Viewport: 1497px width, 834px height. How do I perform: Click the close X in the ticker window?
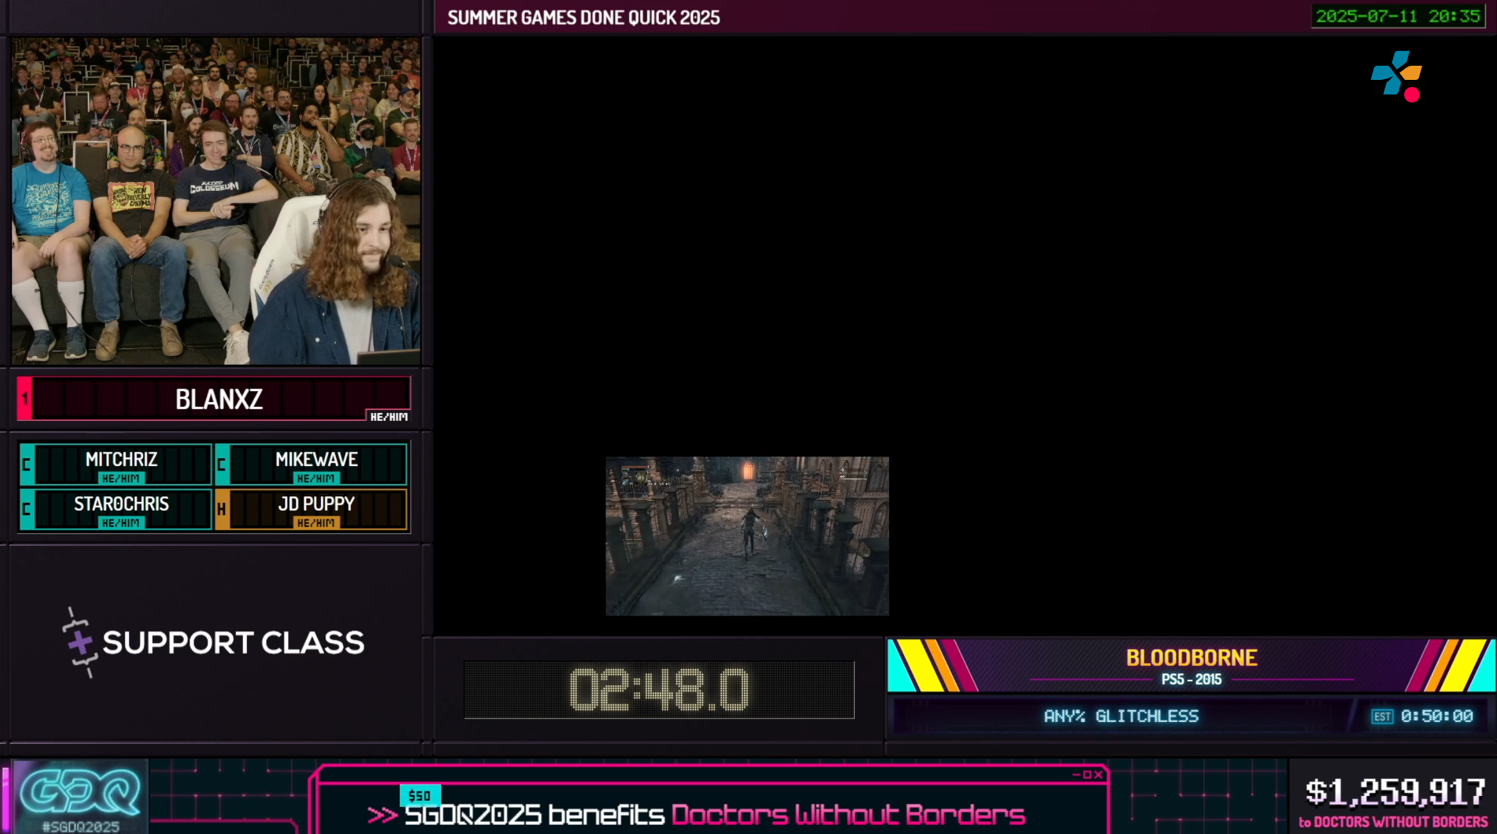tap(1099, 775)
